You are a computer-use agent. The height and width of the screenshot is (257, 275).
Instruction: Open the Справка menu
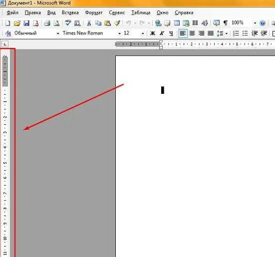(184, 12)
